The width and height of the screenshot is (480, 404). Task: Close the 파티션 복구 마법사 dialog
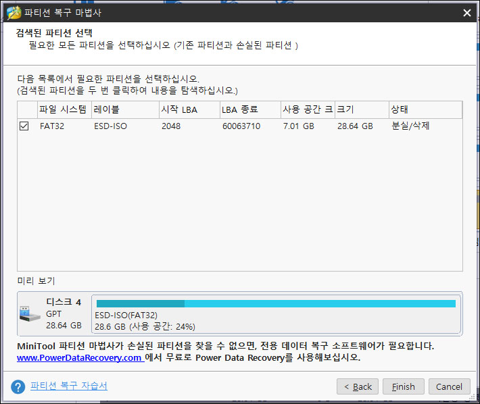pos(467,13)
